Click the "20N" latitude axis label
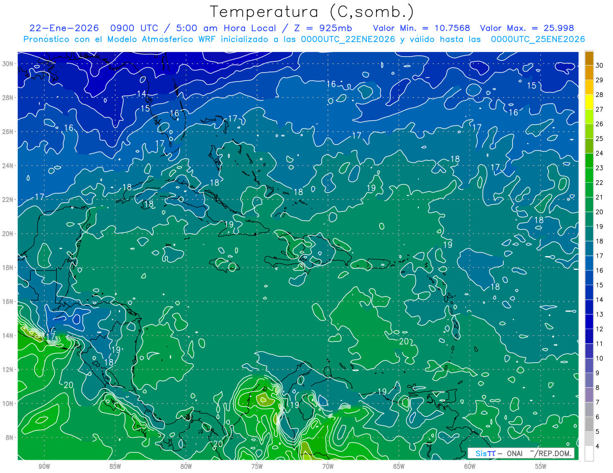 pos(9,234)
